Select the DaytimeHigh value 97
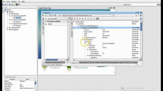The height and width of the screenshot is (91, 163). pos(103,54)
